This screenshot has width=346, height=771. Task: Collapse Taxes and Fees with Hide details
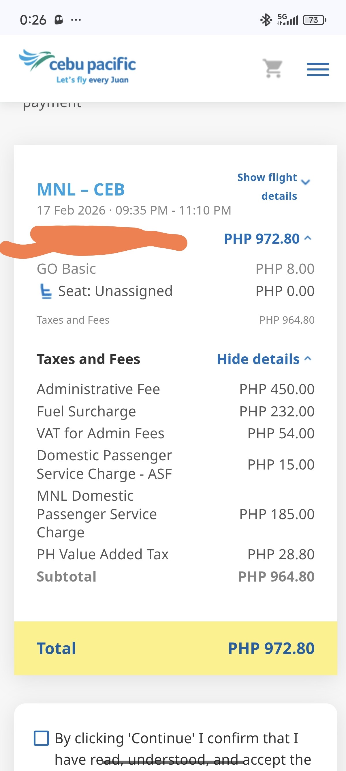[264, 359]
